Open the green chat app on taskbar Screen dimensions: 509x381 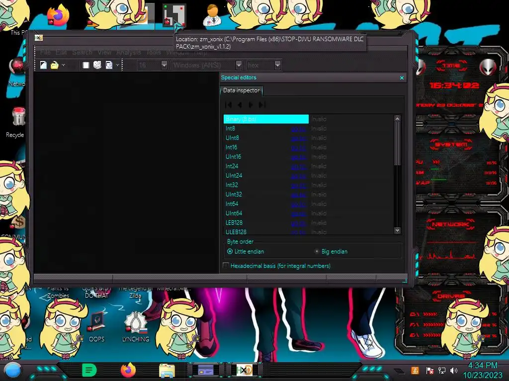pyautogui.click(x=89, y=370)
